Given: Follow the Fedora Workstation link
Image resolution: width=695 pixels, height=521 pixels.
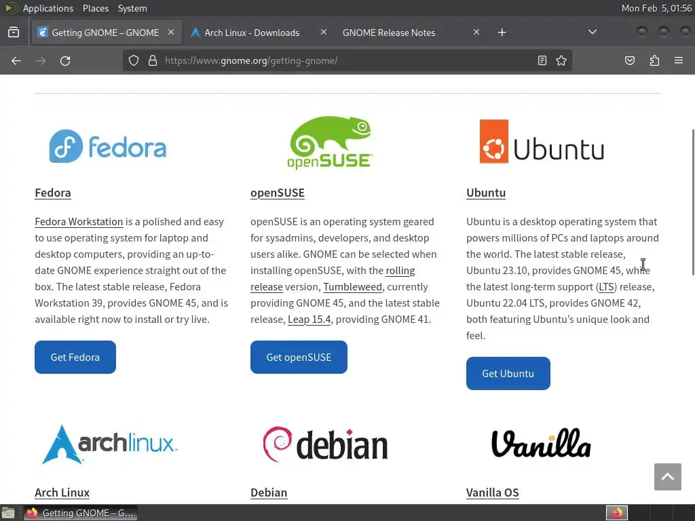Looking at the screenshot, I should 79,222.
